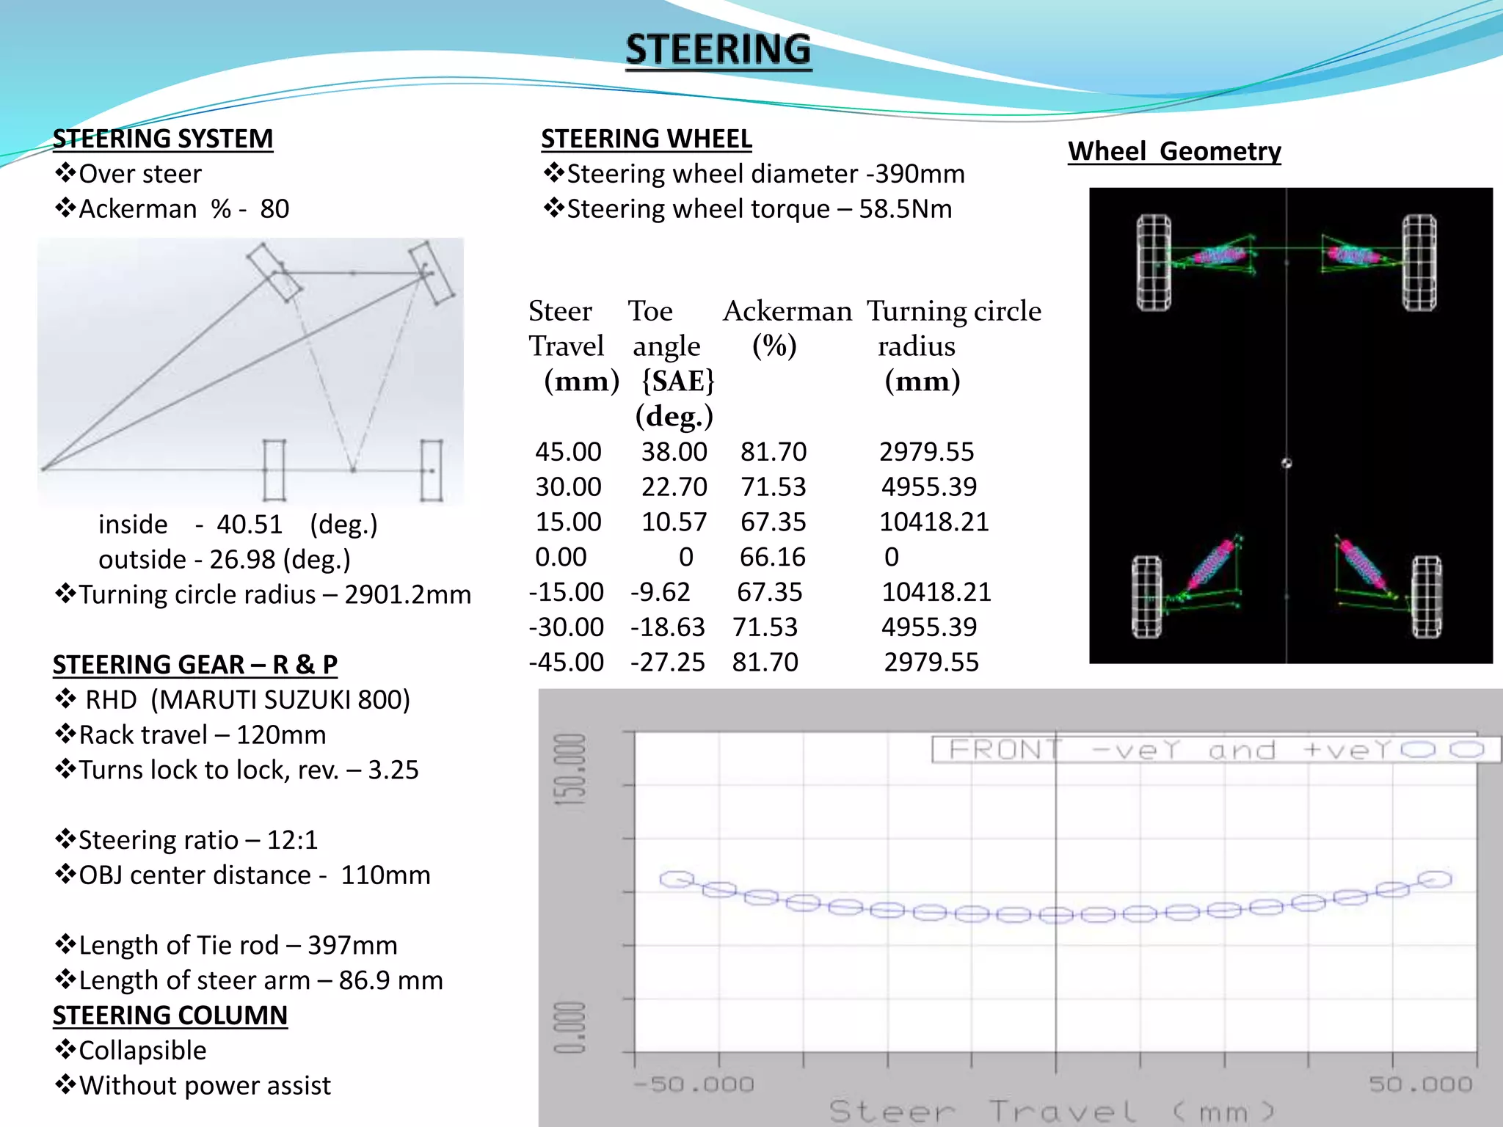Click the STEERING SYSTEM heading
This screenshot has width=1503, height=1127.
pos(162,139)
